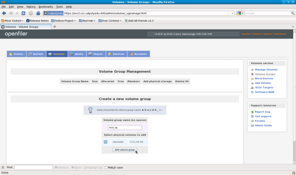Image resolution: width=296 pixels, height=175 pixels.
Task: Open the Tools menu
Action: [x=60, y=7]
